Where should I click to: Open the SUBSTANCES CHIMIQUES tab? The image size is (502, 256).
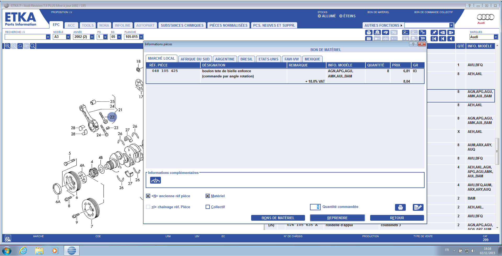tap(182, 25)
